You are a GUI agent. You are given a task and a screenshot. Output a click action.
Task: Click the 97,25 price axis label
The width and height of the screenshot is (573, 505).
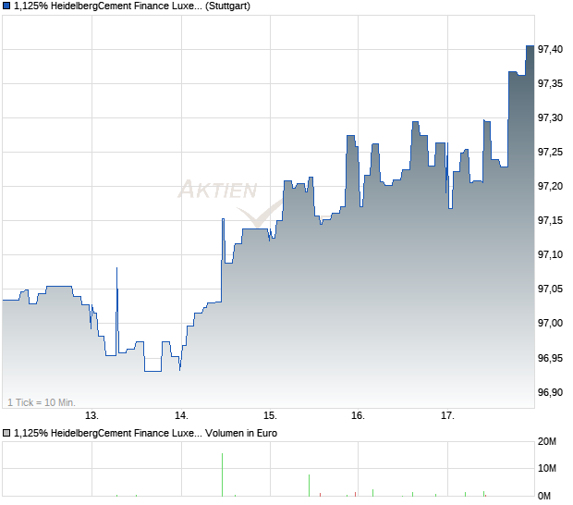(x=550, y=152)
